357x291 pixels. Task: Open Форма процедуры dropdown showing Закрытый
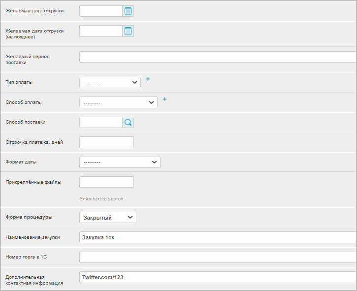pyautogui.click(x=108, y=217)
